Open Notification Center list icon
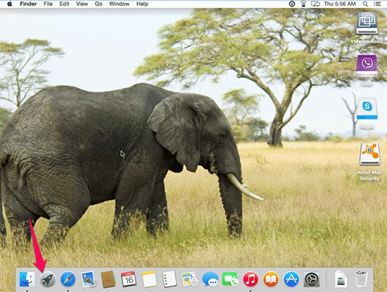The height and width of the screenshot is (292, 387). (377, 4)
